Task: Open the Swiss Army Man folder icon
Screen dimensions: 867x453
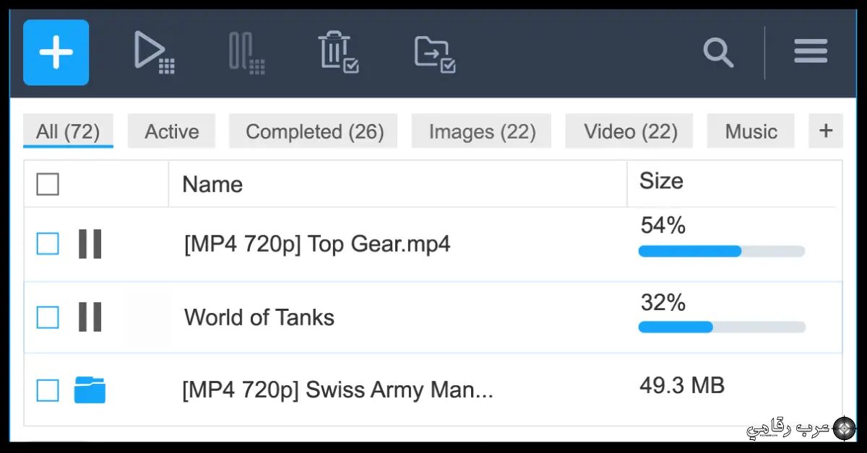Action: pos(90,390)
